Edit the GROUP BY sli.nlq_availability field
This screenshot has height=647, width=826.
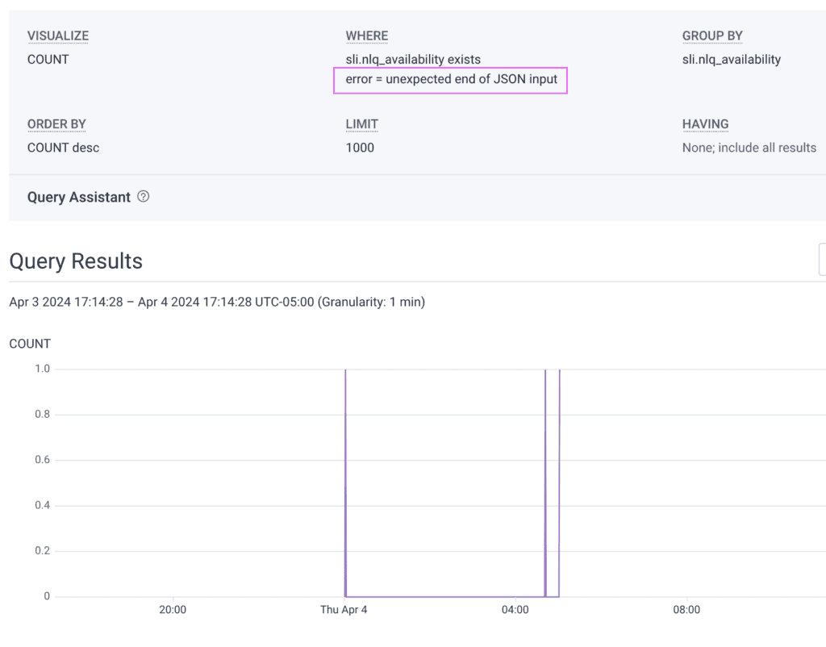click(x=731, y=59)
